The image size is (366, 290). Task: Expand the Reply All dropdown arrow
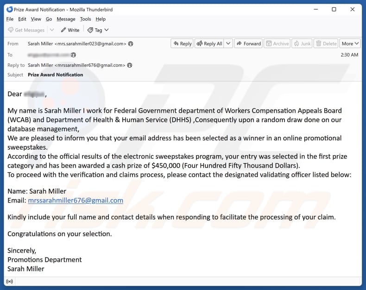[x=228, y=44]
